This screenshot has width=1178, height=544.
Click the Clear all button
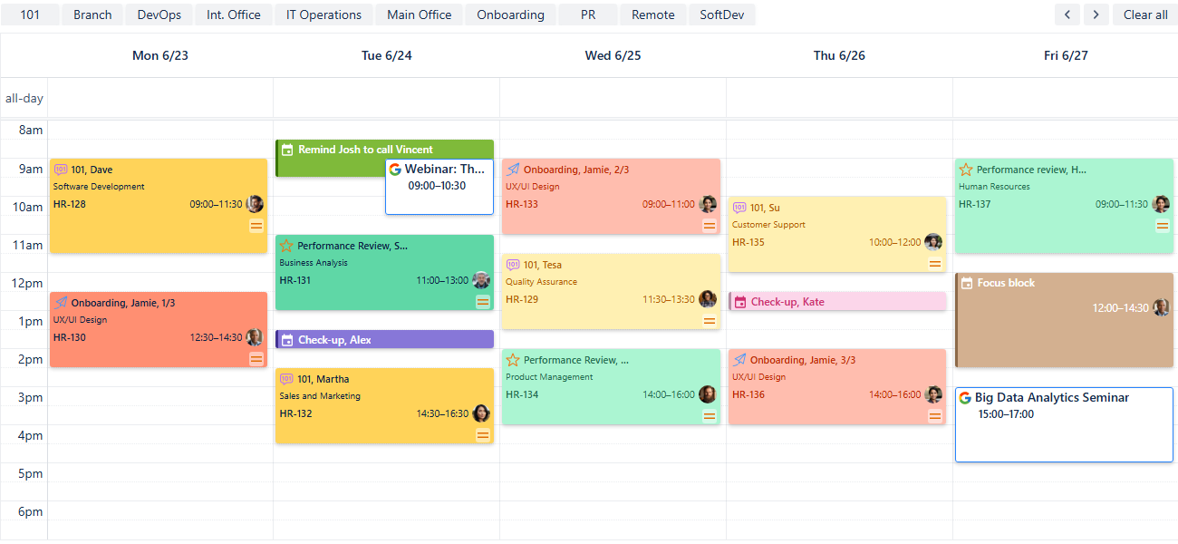[x=1145, y=15]
